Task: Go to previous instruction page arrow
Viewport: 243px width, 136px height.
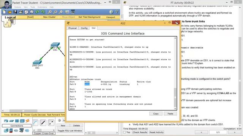Action: click(201, 132)
